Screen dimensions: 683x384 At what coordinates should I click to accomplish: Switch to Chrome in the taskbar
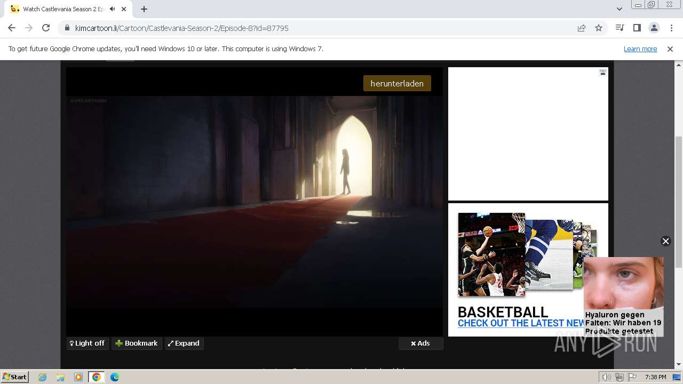[x=97, y=377]
